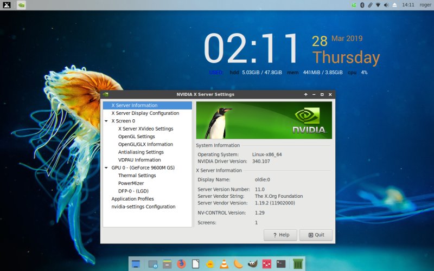Click the 02:11 desktop clock widget
This screenshot has height=271, width=434.
click(251, 48)
